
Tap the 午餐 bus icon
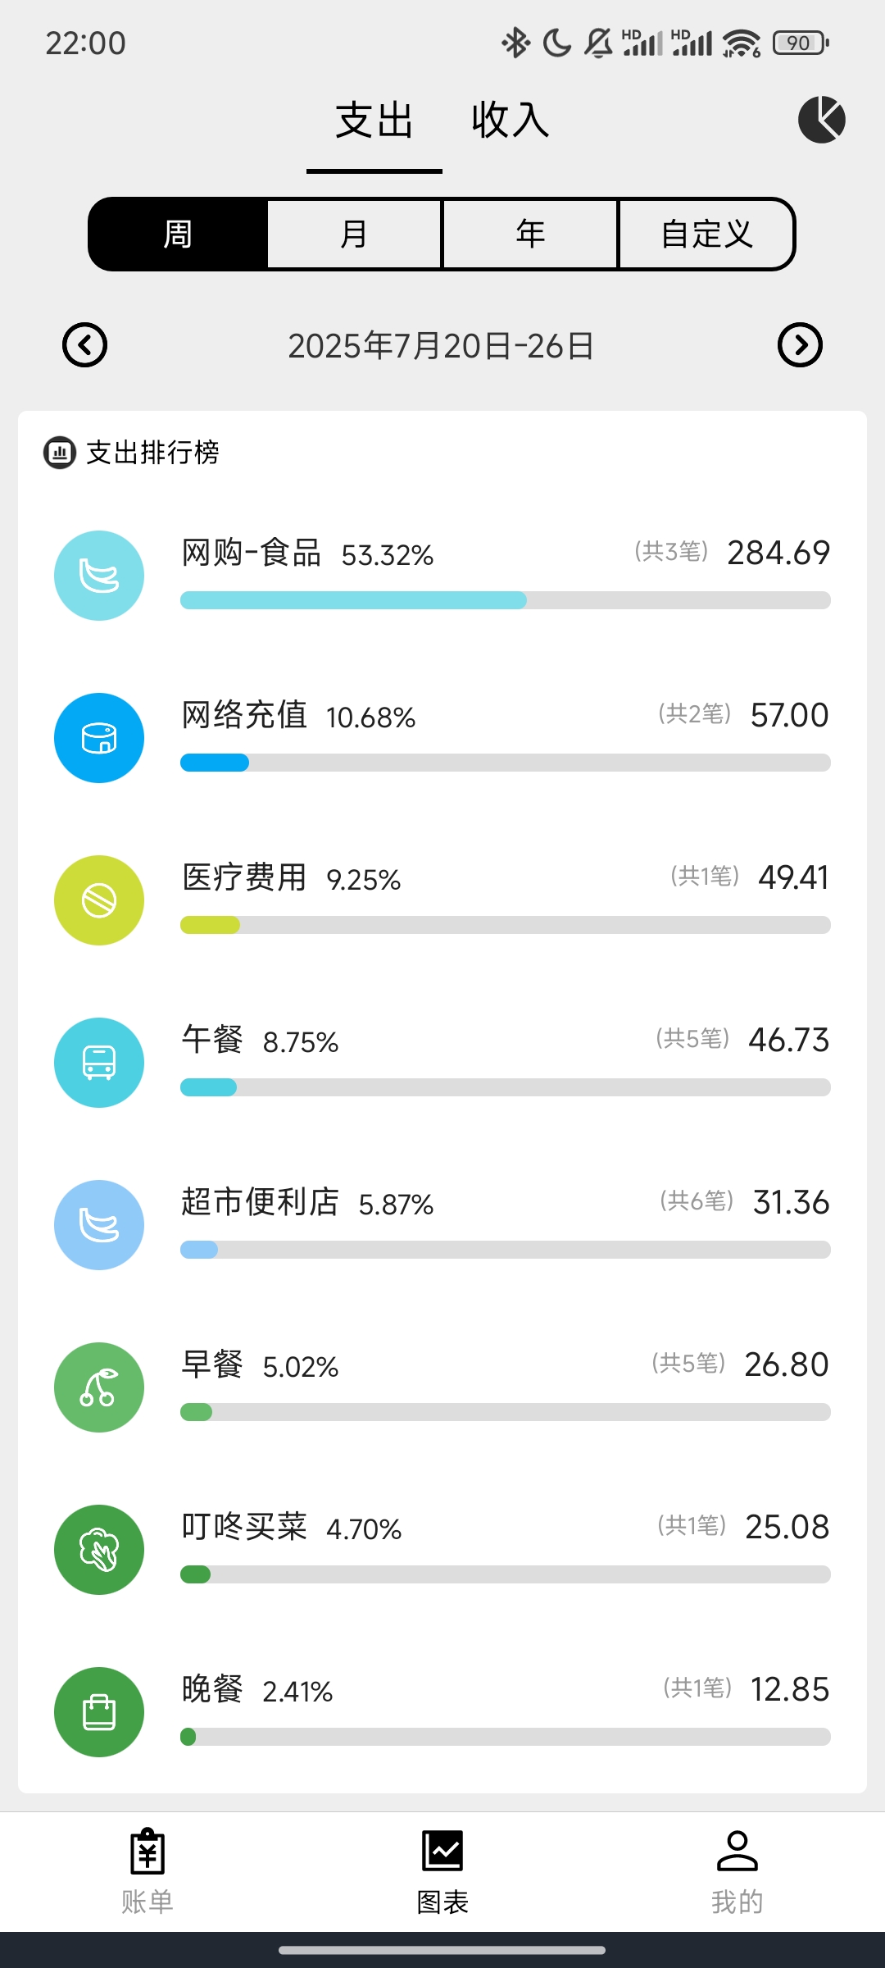click(x=99, y=1063)
